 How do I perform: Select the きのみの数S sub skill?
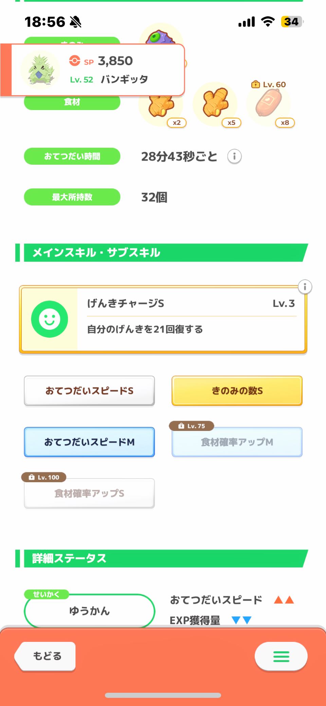click(237, 391)
